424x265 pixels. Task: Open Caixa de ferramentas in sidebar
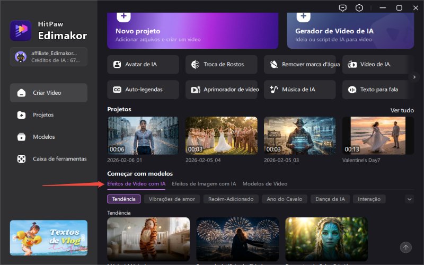click(49, 159)
